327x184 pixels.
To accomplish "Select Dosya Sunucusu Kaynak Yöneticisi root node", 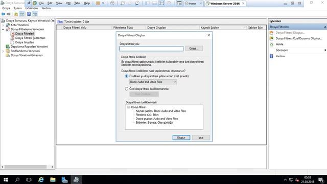I will [x=28, y=20].
